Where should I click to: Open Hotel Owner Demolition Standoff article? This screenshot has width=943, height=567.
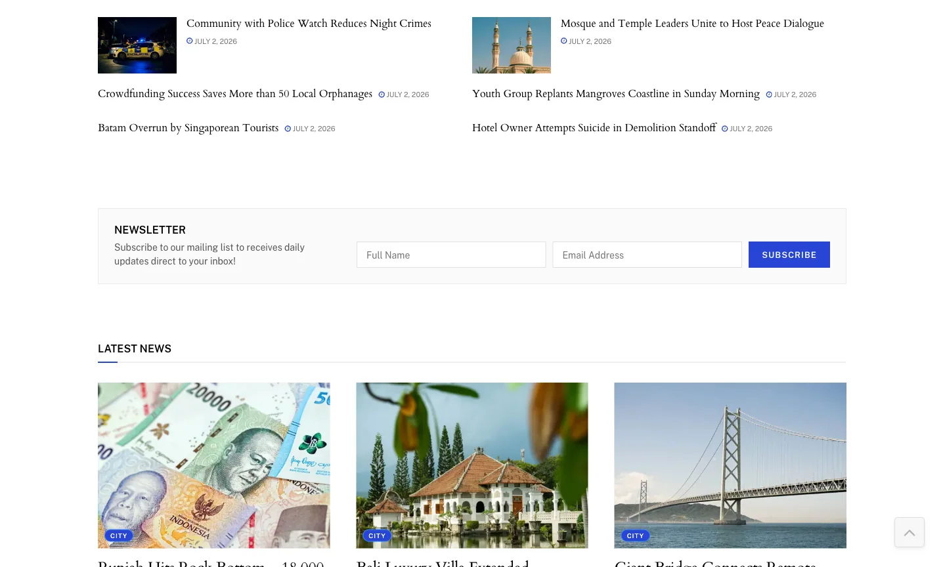[x=594, y=128]
